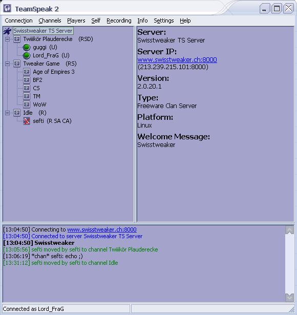Click the channel icon of Twiiikör Plauderecke
This screenshot has height=315, width=297.
[x=17, y=39]
